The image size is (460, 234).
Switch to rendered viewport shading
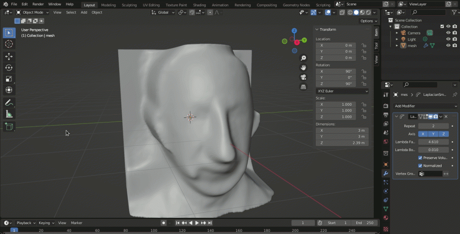pos(368,12)
